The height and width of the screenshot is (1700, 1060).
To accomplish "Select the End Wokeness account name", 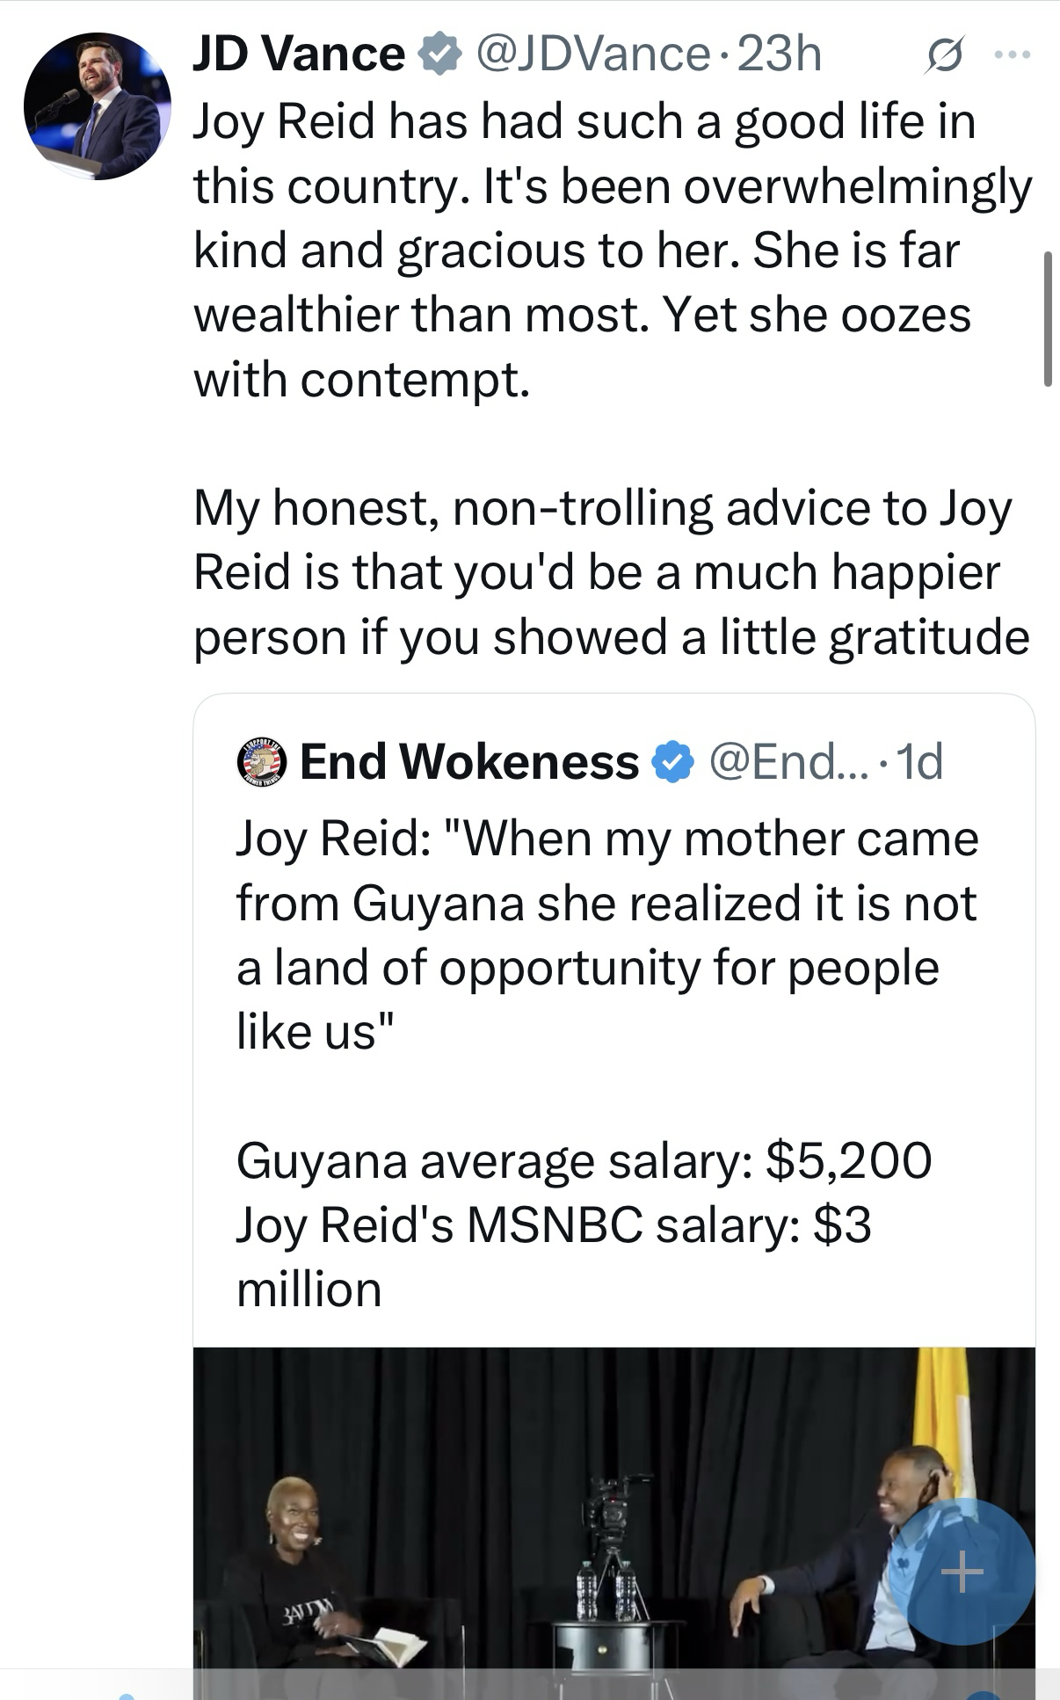I will (469, 761).
